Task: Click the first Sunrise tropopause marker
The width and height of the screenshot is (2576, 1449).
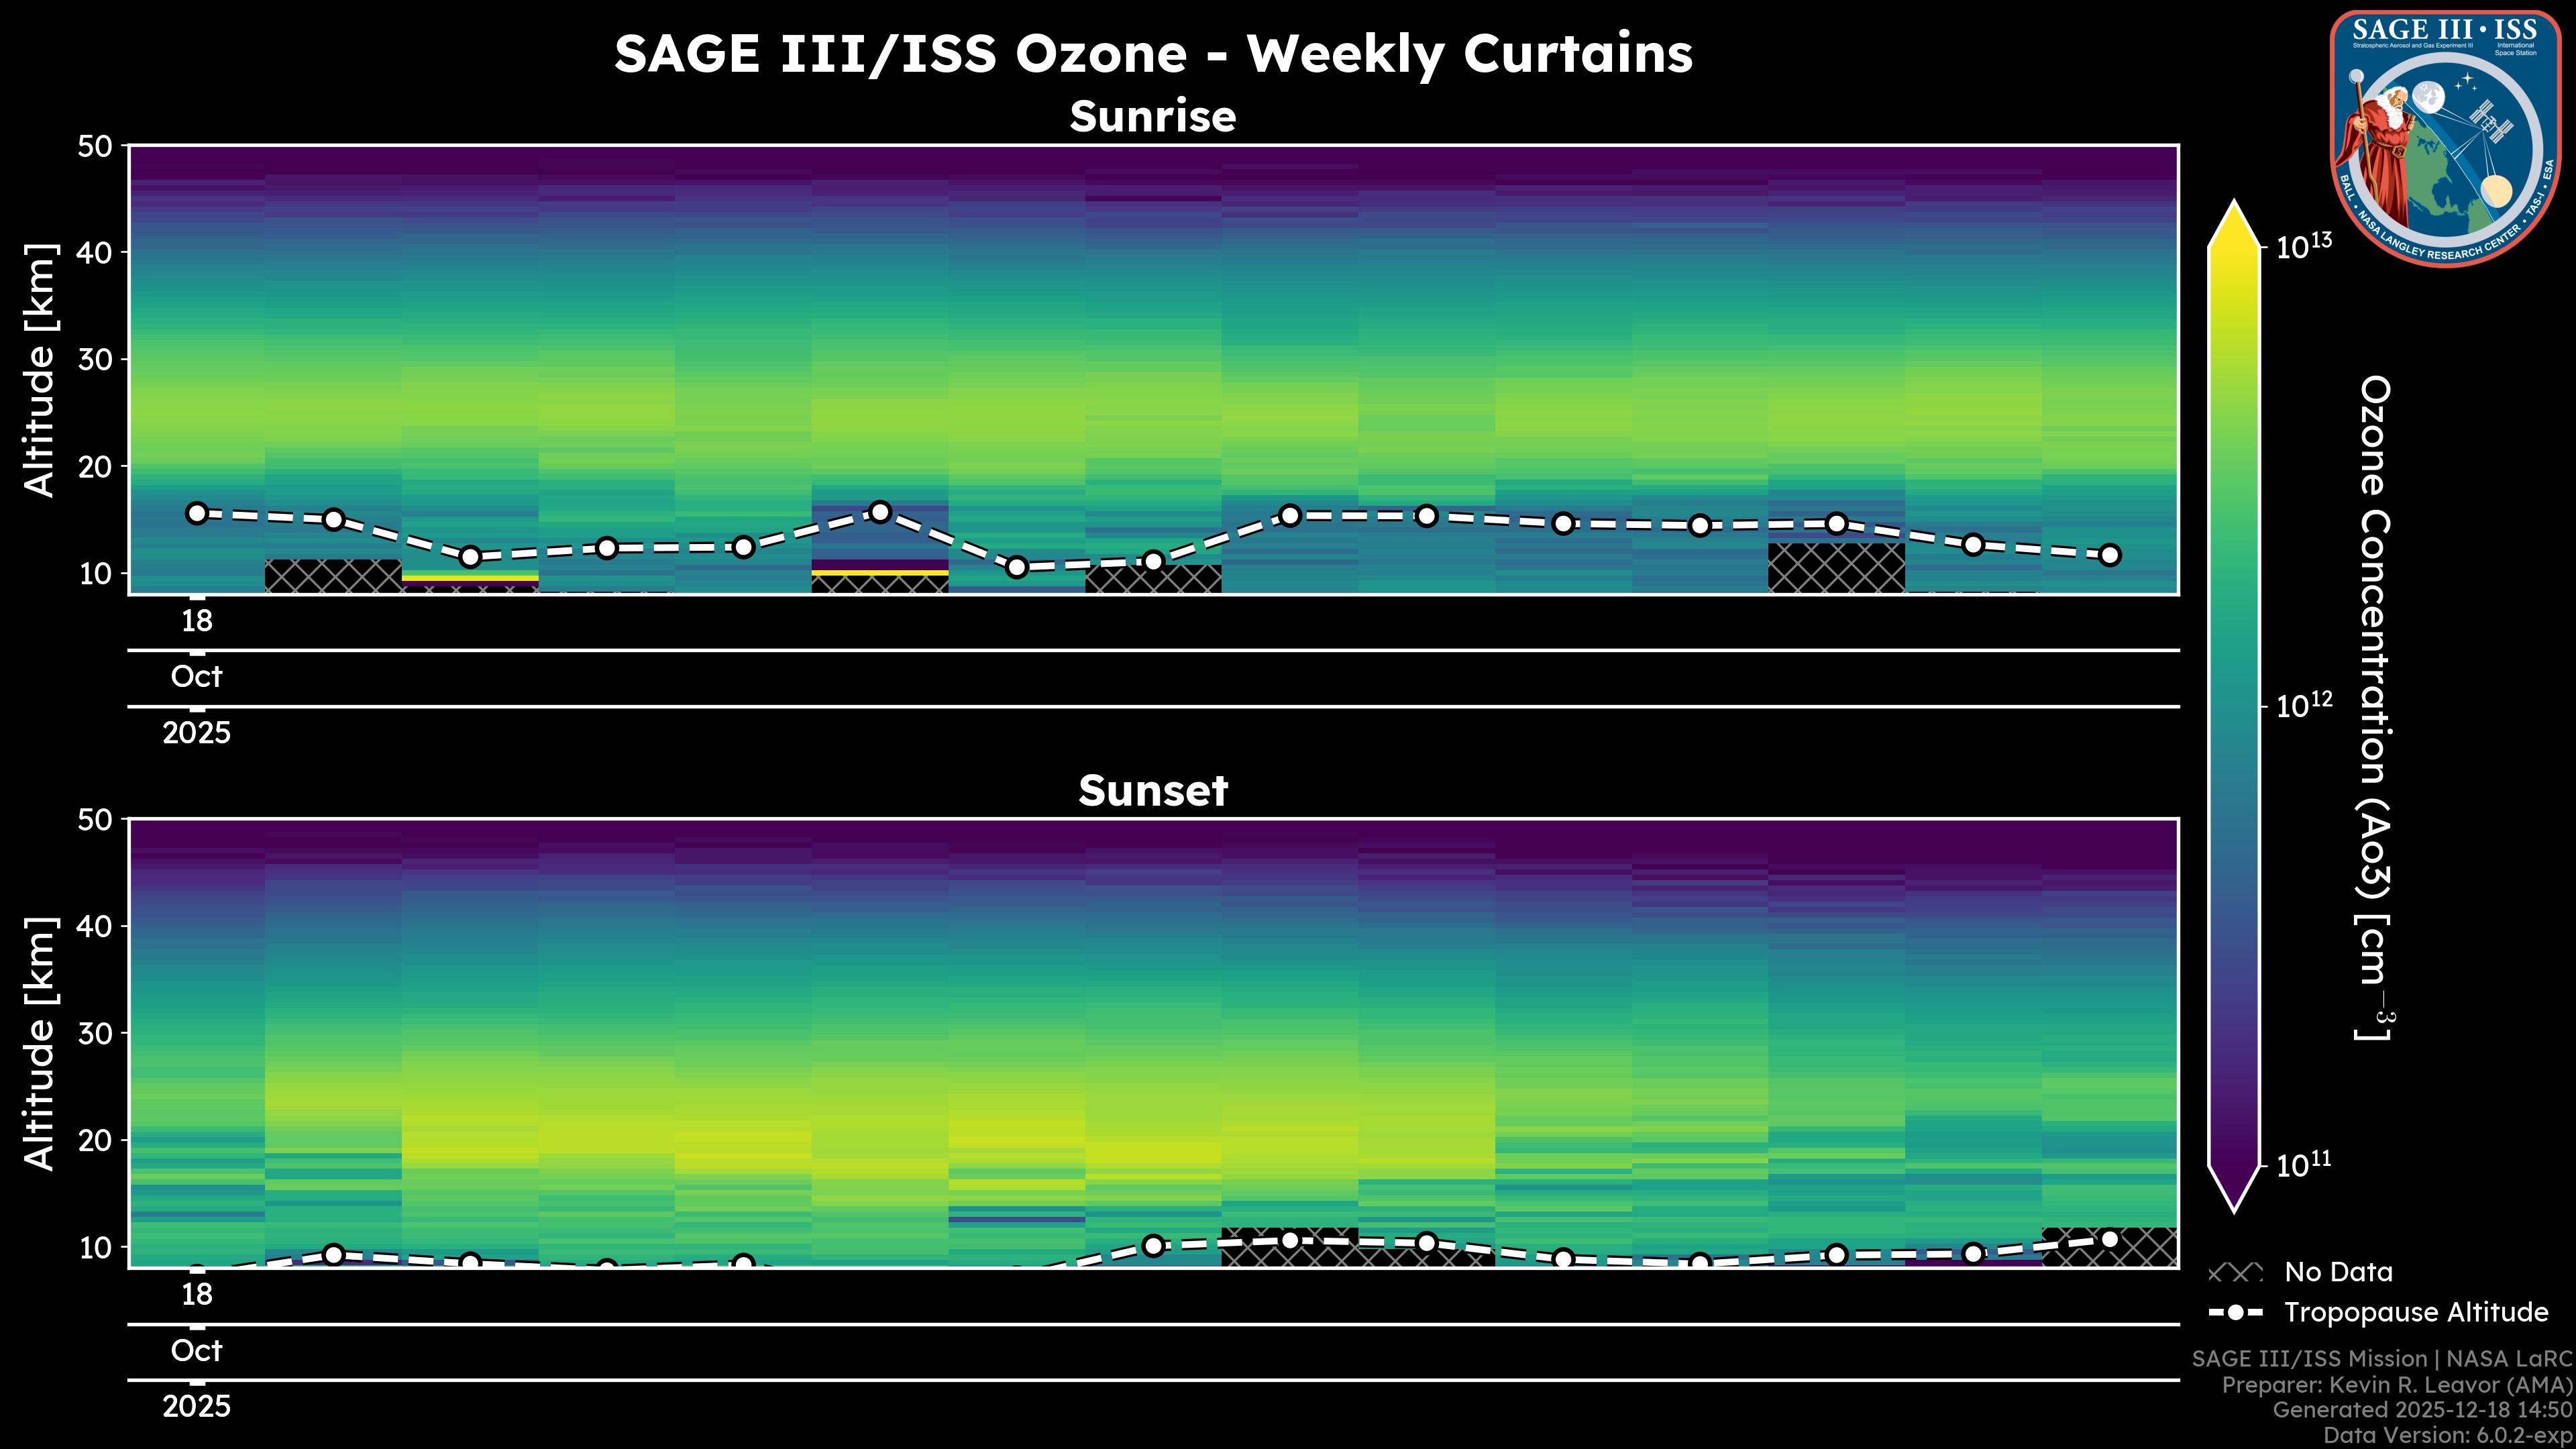Action: [197, 513]
